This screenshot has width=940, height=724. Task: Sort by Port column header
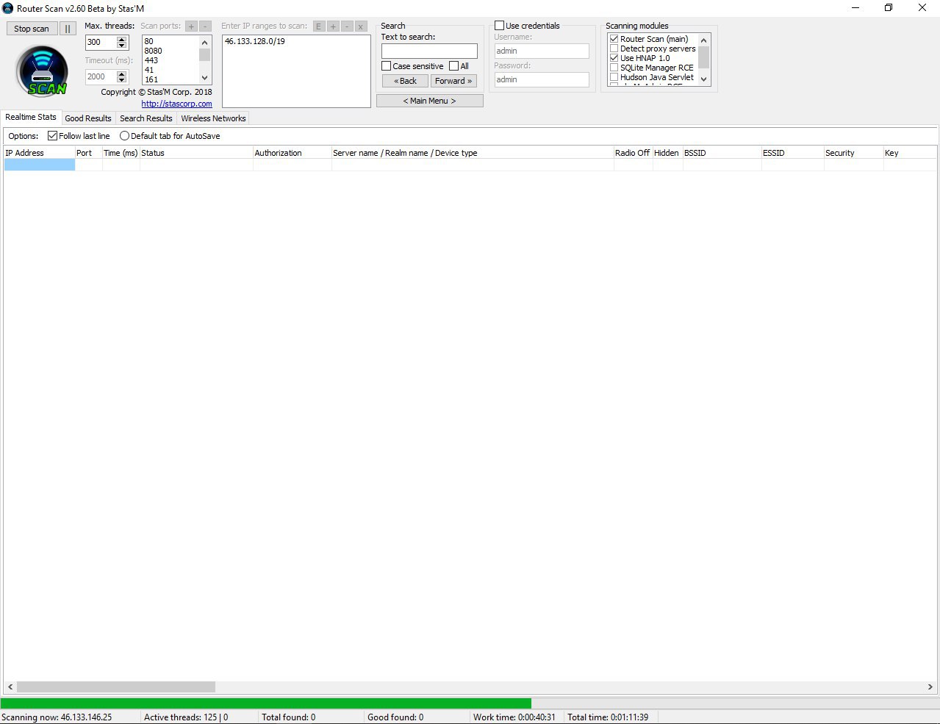click(x=88, y=153)
